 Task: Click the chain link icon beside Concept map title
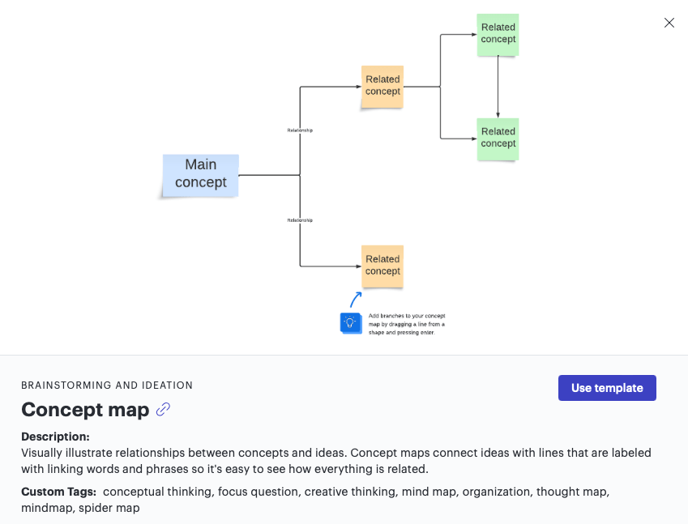click(x=162, y=409)
